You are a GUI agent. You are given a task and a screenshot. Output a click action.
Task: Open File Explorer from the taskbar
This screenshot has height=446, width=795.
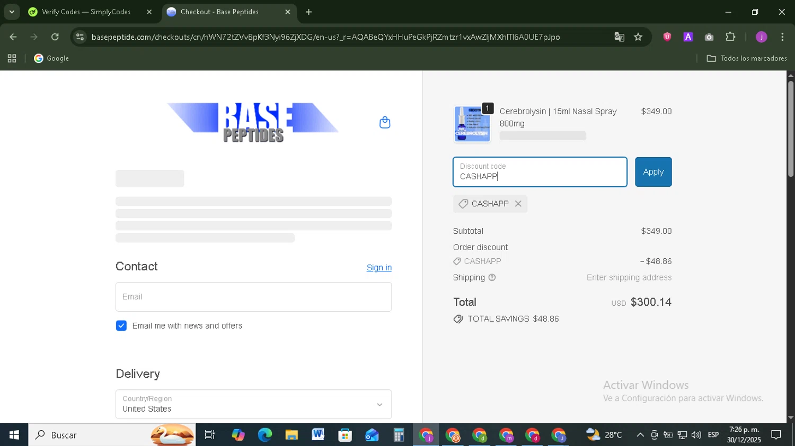[x=291, y=435]
